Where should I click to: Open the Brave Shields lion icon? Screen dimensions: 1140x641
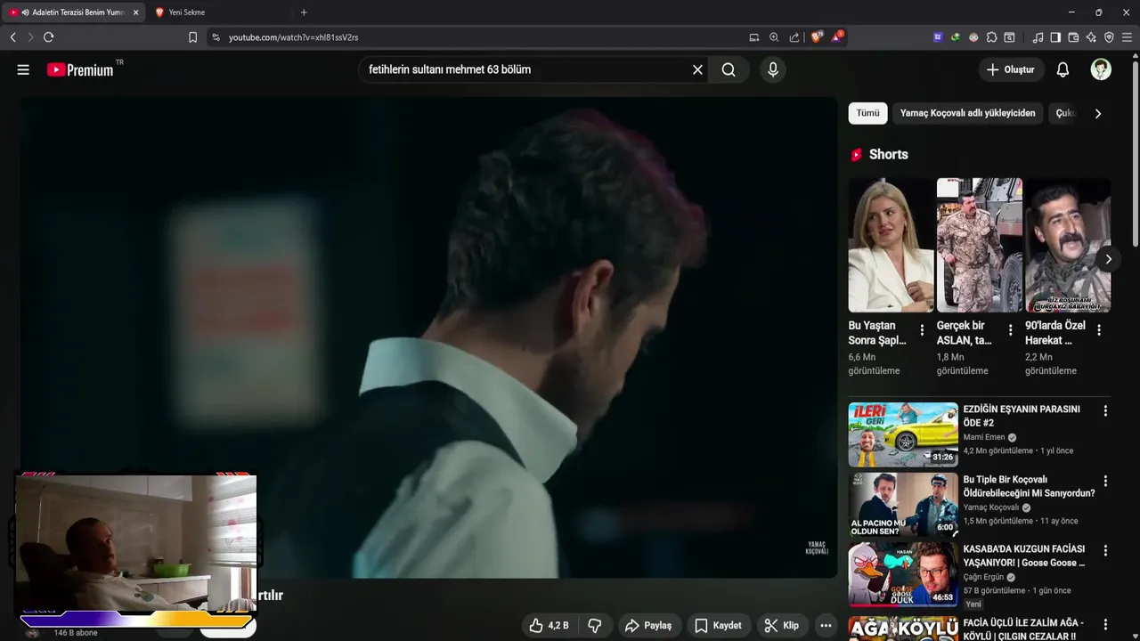point(817,37)
